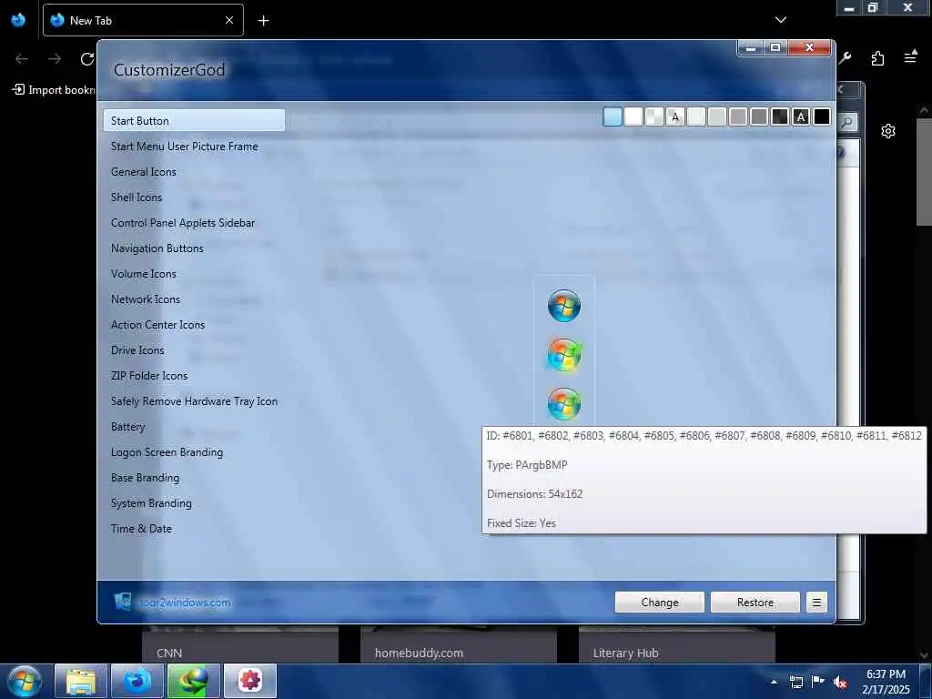
Task: Click the Restore button
Action: (755, 603)
